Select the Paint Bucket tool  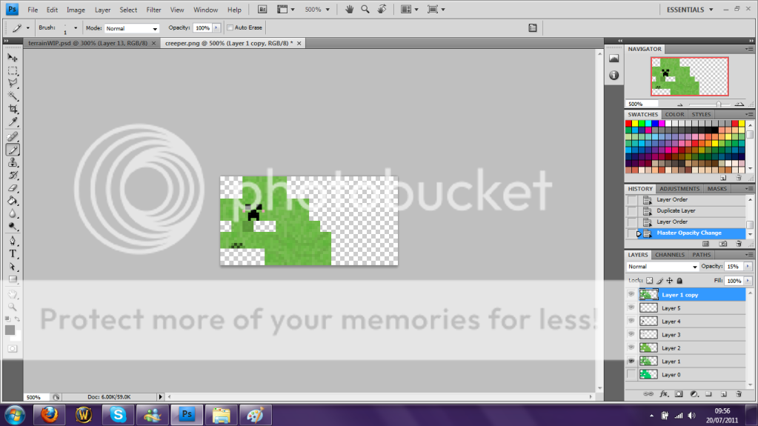(x=13, y=202)
